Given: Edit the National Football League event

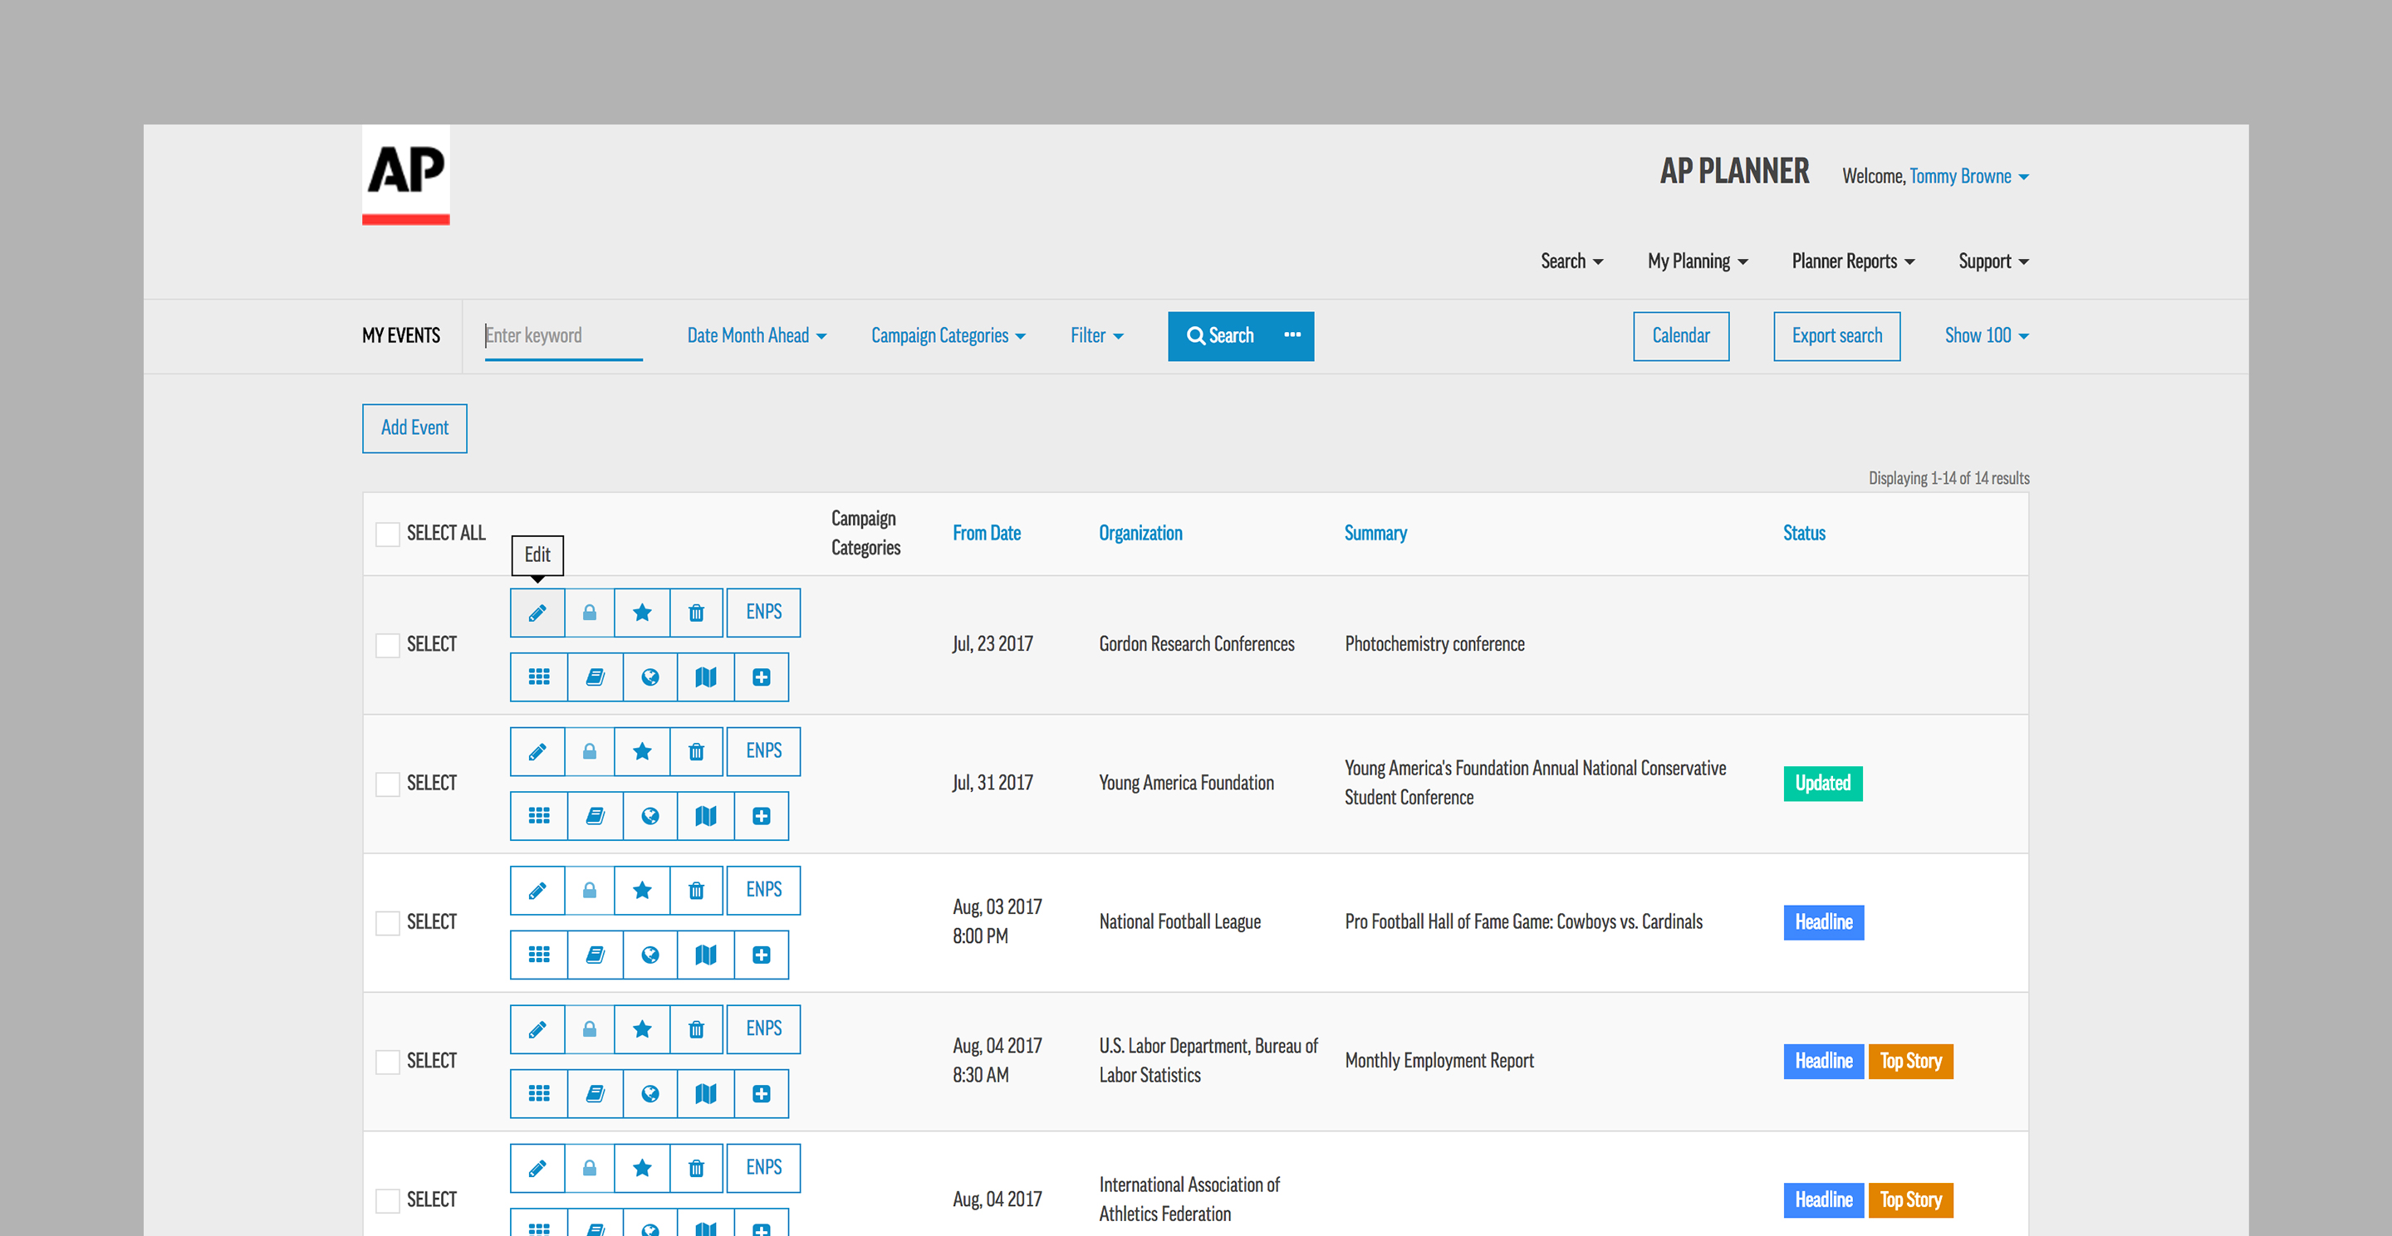Looking at the screenshot, I should (x=537, y=891).
